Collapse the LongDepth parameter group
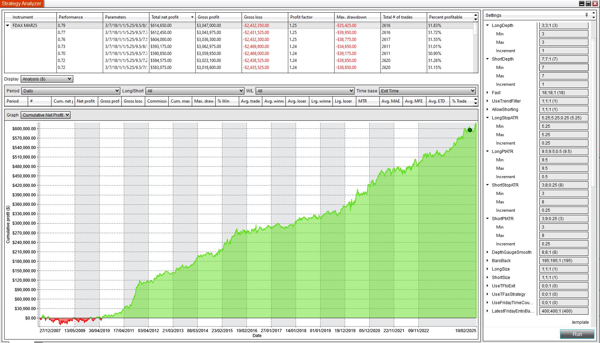Screen dimensions: 600x343 pyautogui.click(x=487, y=26)
